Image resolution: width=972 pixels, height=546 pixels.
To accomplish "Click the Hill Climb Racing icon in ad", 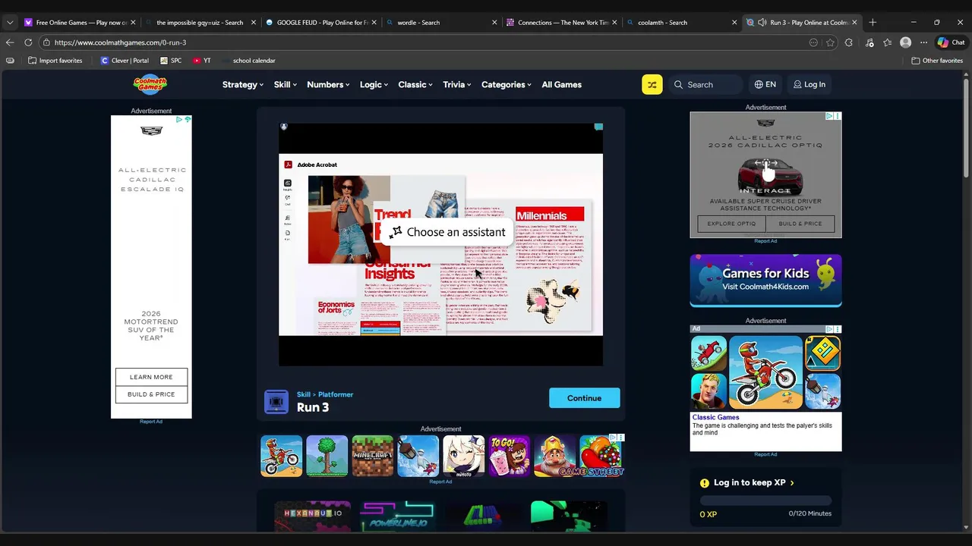I will click(708, 353).
